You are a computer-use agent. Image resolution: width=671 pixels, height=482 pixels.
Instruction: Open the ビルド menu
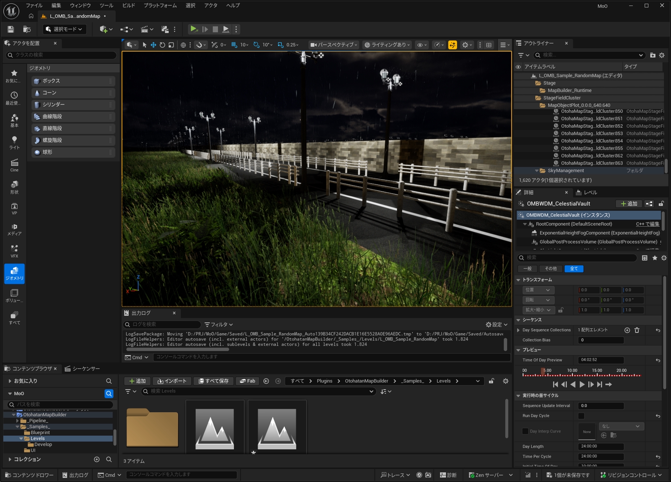pyautogui.click(x=129, y=5)
